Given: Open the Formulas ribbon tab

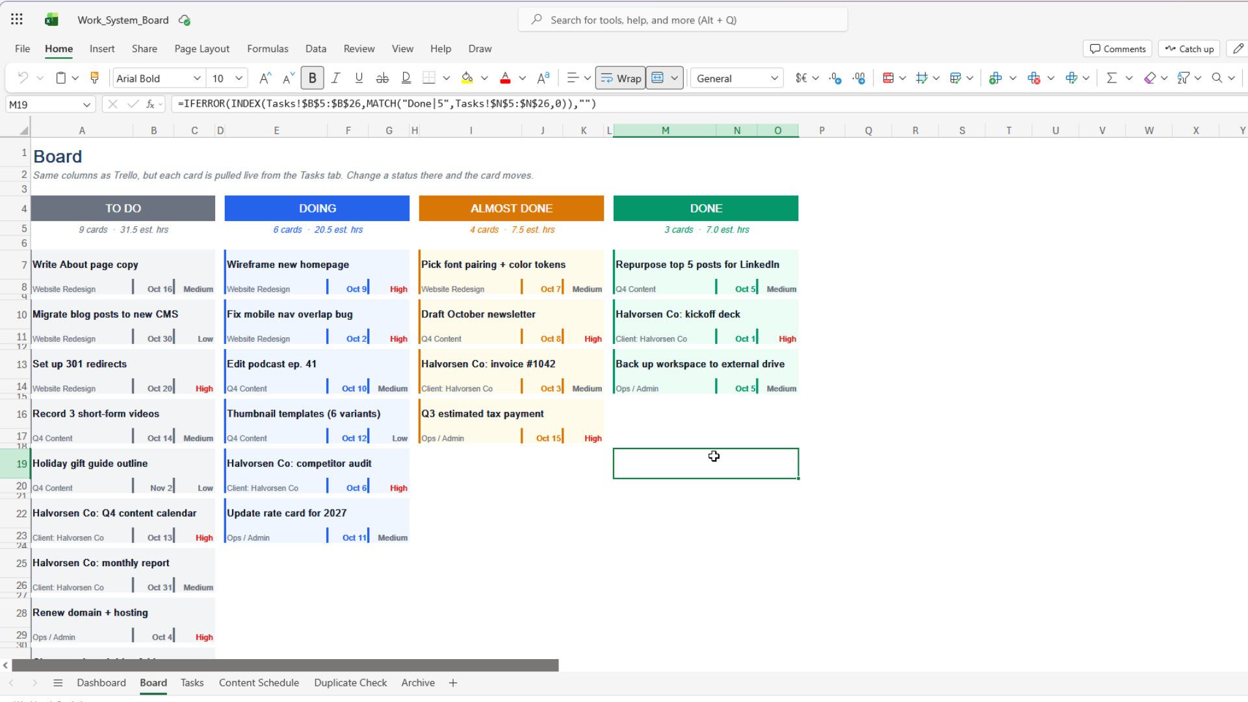Looking at the screenshot, I should (267, 49).
